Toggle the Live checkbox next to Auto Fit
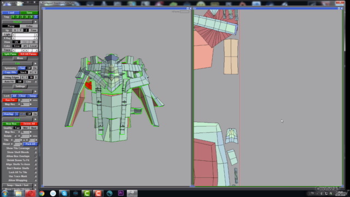350x197 pixels. 36,82
